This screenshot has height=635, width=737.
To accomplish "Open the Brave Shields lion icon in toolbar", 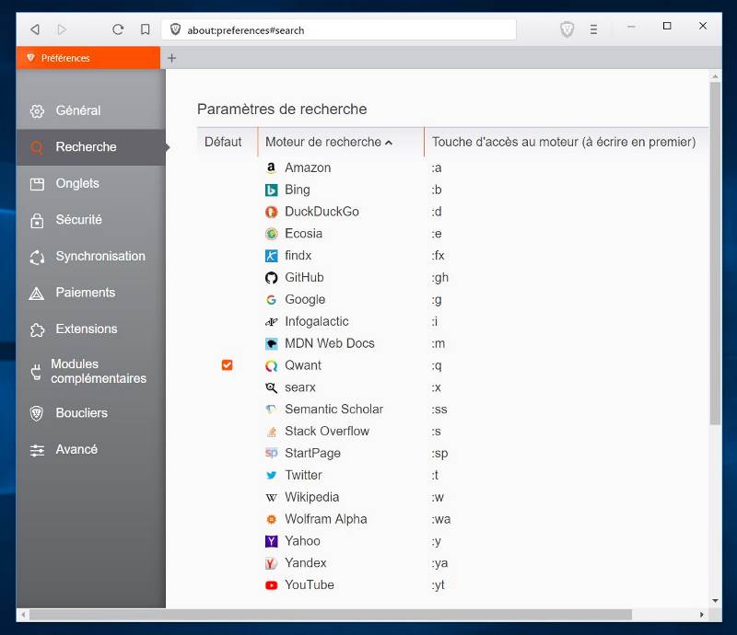I will pos(567,29).
